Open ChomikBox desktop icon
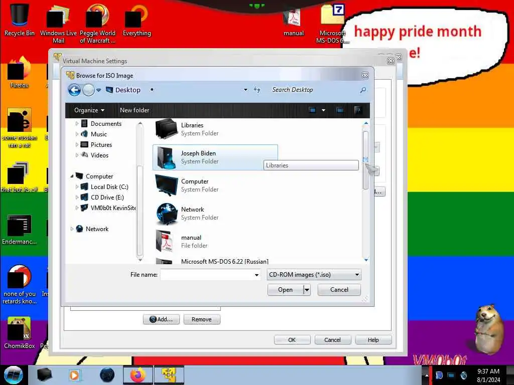This screenshot has height=385, width=514. (x=20, y=333)
